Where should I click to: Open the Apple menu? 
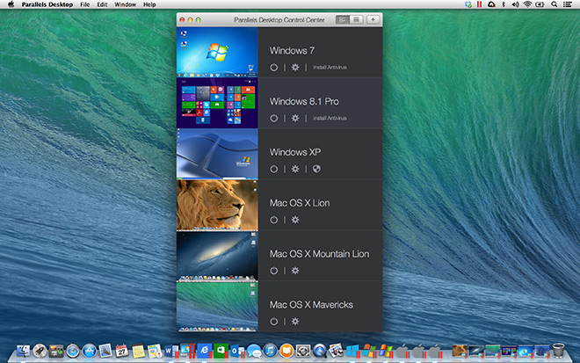pyautogui.click(x=11, y=4)
